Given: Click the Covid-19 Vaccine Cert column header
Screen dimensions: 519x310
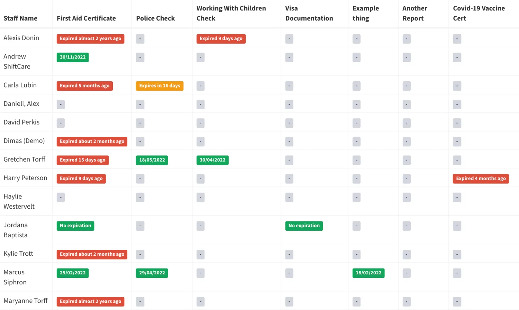Looking at the screenshot, I should tap(479, 13).
